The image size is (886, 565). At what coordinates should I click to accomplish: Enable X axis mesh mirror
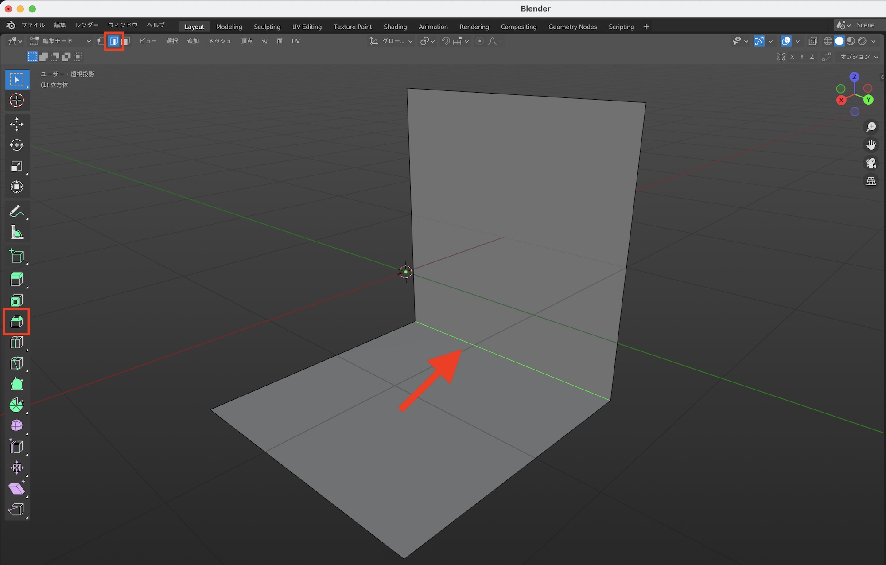tap(792, 57)
